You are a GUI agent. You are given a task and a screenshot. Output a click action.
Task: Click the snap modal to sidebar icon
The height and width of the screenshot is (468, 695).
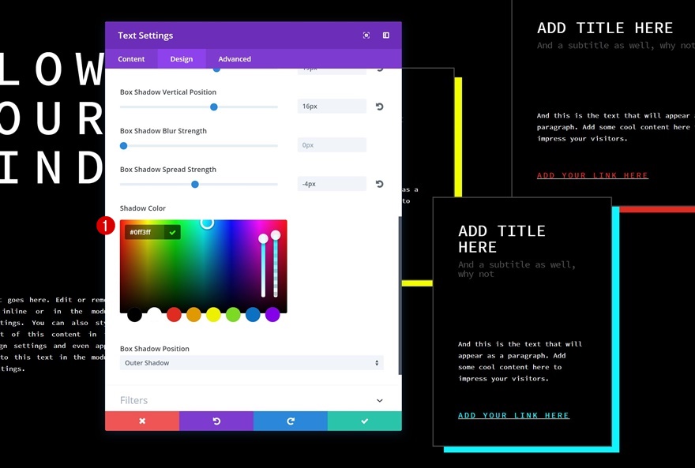click(x=386, y=36)
